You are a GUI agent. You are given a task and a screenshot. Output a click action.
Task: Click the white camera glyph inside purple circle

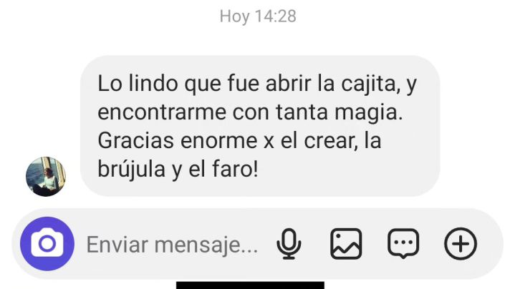click(47, 243)
